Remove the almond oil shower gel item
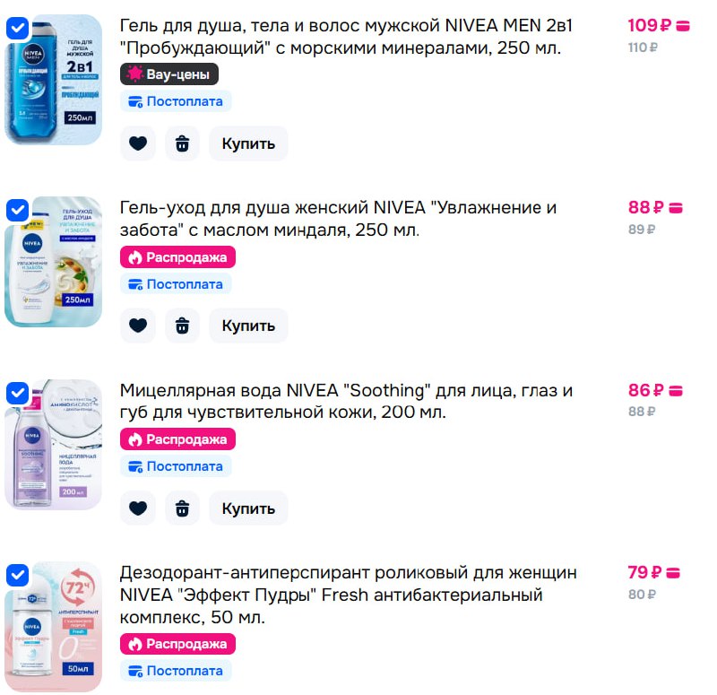Viewport: 717px width, 695px height. pos(182,326)
